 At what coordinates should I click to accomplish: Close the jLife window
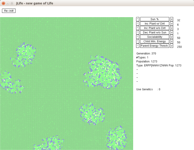pyautogui.click(x=3, y=3)
